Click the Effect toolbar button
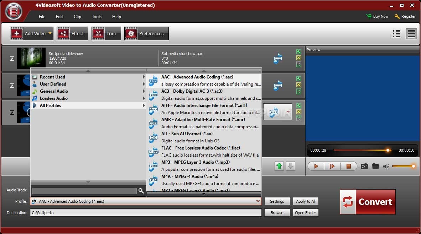The height and width of the screenshot is (234, 421). click(70, 33)
